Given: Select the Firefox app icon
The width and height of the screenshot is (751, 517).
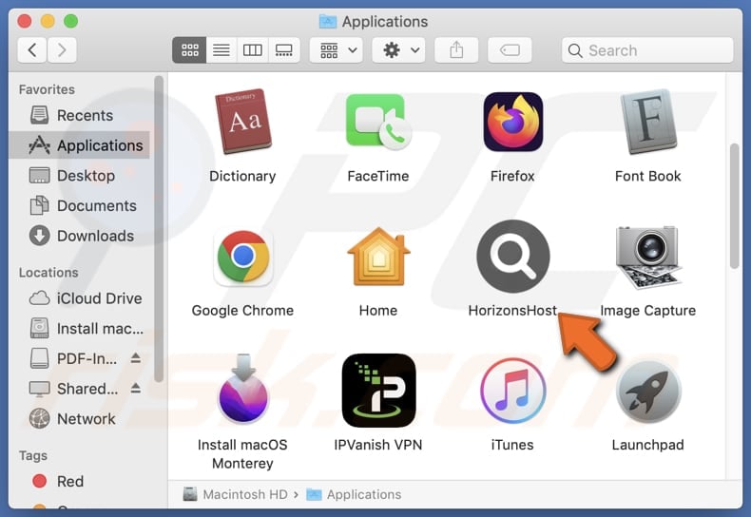Looking at the screenshot, I should click(x=513, y=121).
